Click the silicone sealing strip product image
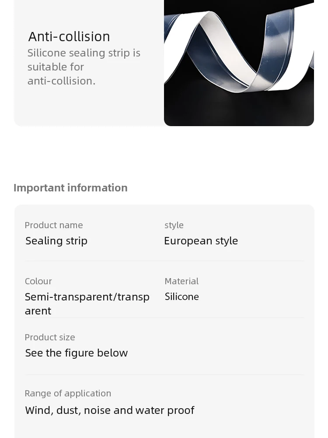The width and height of the screenshot is (328, 438). (239, 63)
